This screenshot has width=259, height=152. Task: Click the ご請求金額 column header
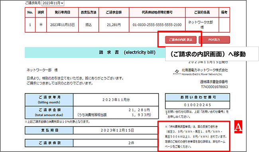point(114,12)
